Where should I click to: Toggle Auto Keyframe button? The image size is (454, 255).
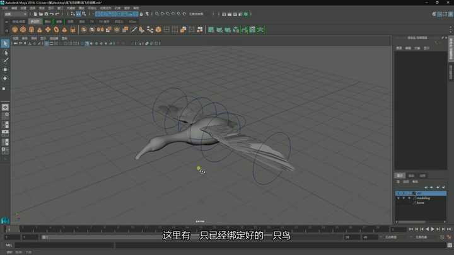tap(442, 237)
